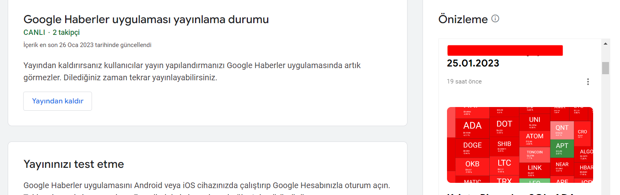Click the DOGE tile in heatmap

pos(472,148)
